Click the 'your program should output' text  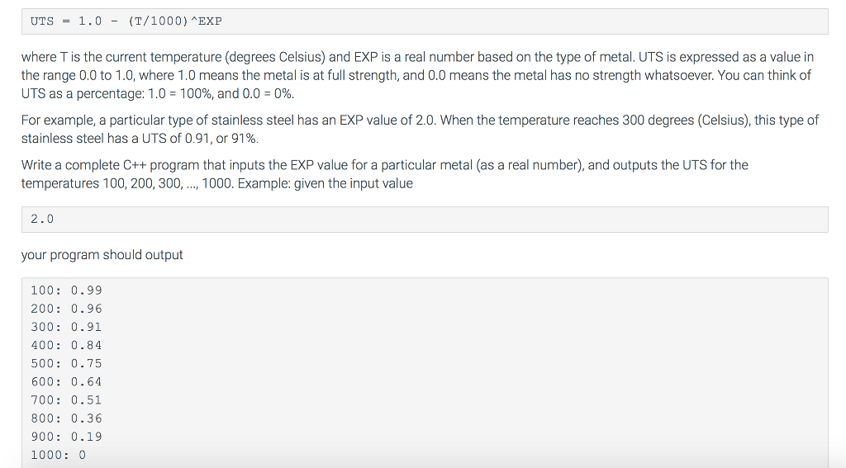tap(102, 255)
